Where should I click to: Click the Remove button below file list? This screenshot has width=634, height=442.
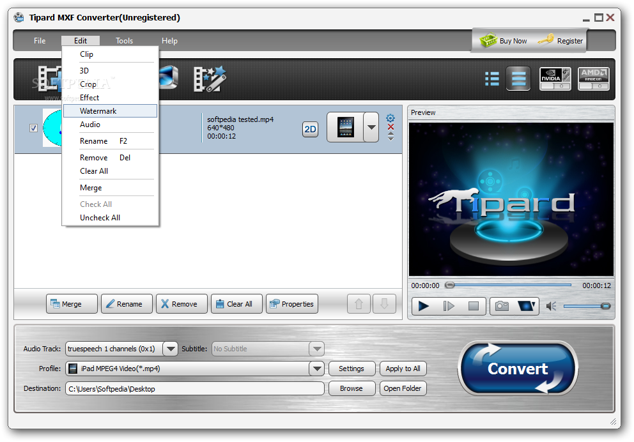(x=182, y=304)
